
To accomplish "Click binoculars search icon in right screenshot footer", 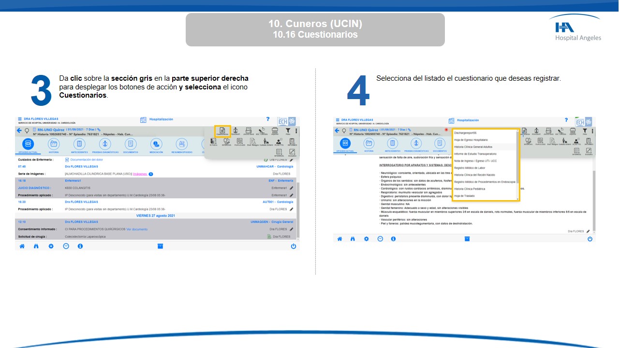I will [x=353, y=239].
